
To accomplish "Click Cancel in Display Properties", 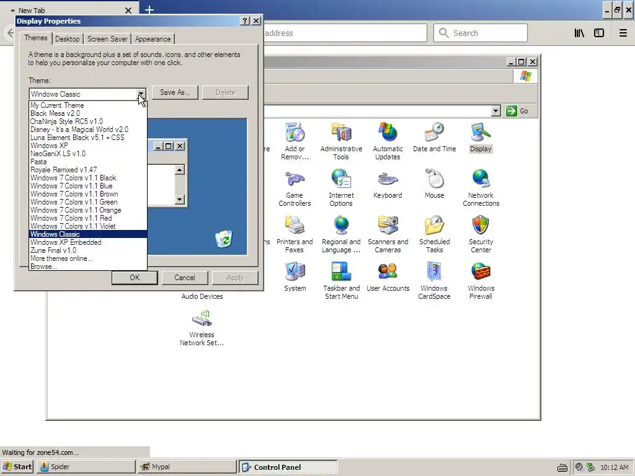I will pyautogui.click(x=185, y=278).
